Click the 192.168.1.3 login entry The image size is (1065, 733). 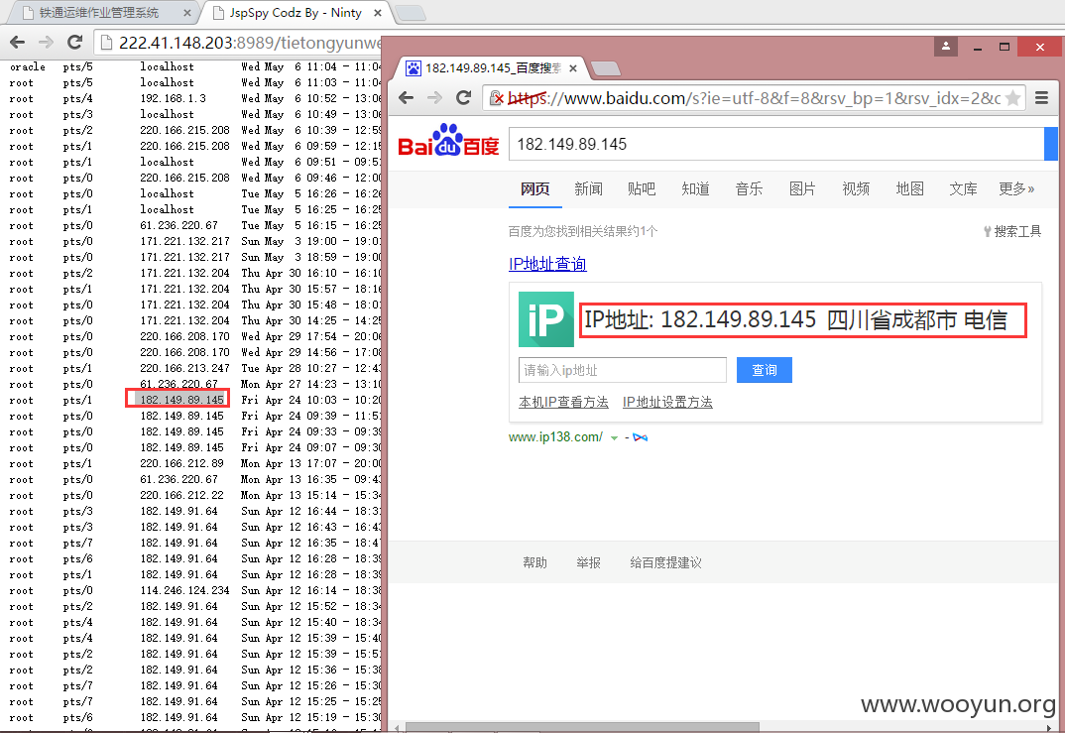pos(174,98)
